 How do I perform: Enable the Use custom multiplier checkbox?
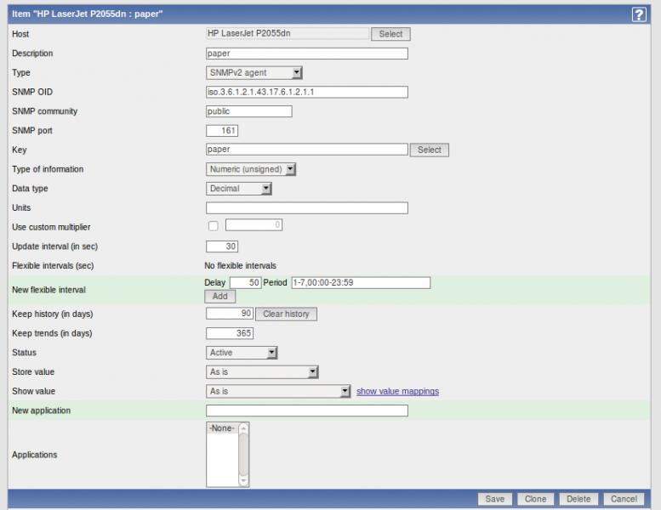pyautogui.click(x=214, y=226)
